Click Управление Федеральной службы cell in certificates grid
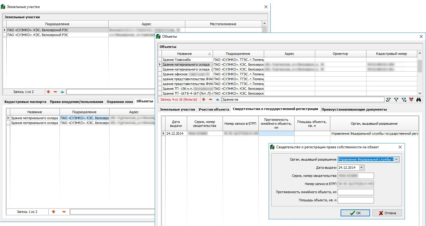426x226 pixels. click(x=375, y=133)
